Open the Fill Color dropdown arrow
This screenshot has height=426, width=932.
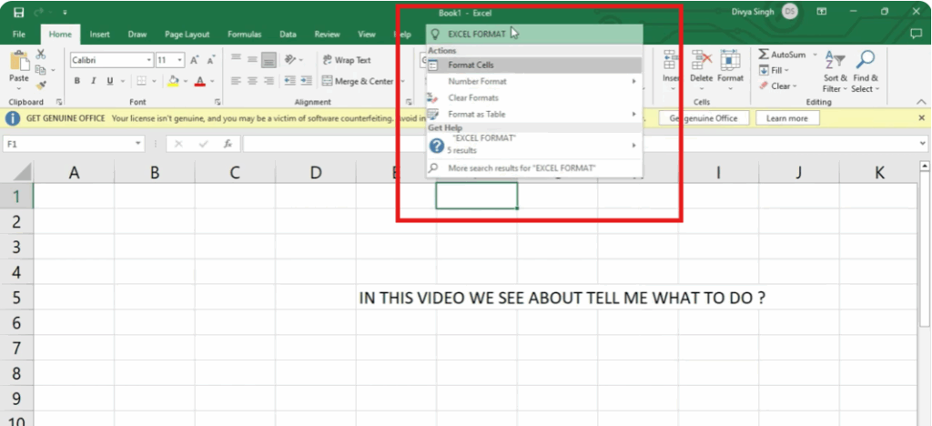click(x=186, y=81)
